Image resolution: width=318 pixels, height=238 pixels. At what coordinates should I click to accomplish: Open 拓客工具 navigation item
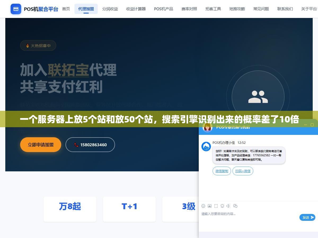click(x=213, y=9)
